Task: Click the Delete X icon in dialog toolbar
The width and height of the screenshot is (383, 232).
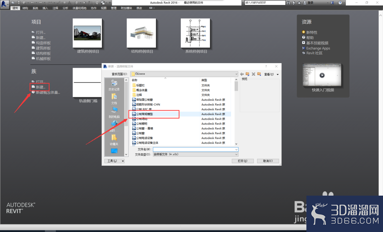Action: pyautogui.click(x=253, y=74)
